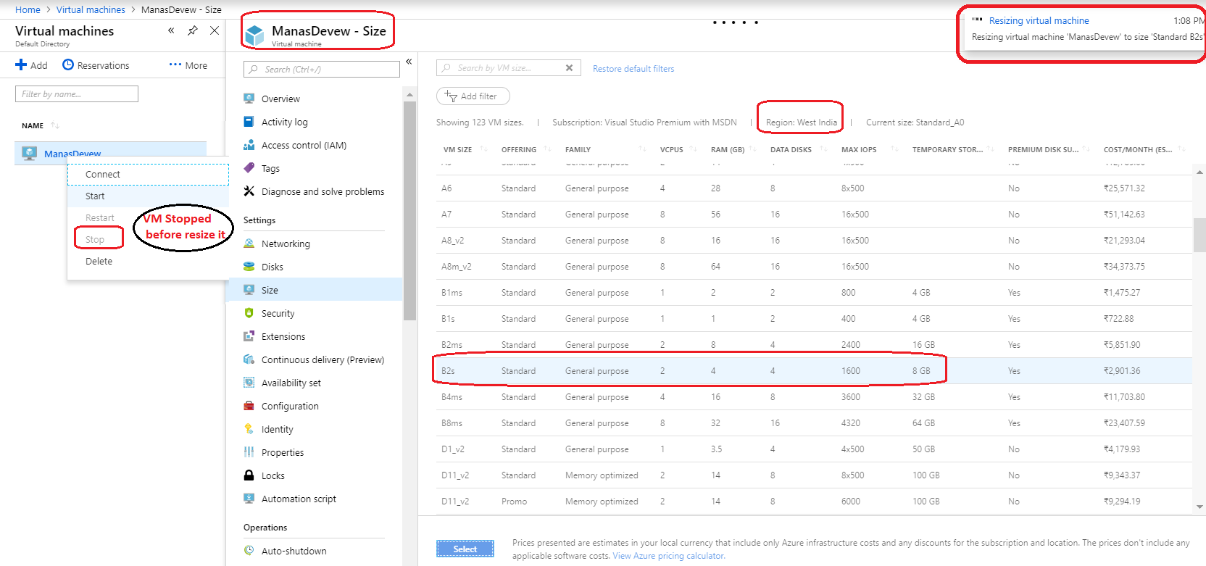Click the Activity log icon
The height and width of the screenshot is (566, 1206).
tap(249, 122)
